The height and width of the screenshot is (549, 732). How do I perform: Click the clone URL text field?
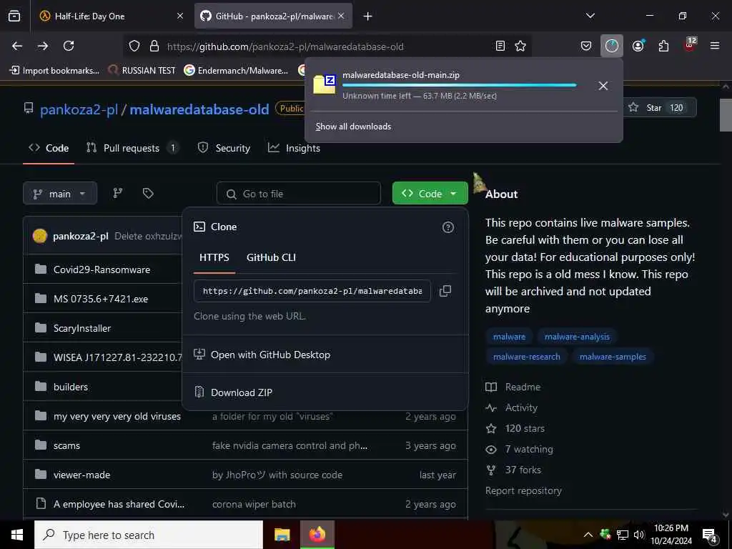(x=312, y=291)
